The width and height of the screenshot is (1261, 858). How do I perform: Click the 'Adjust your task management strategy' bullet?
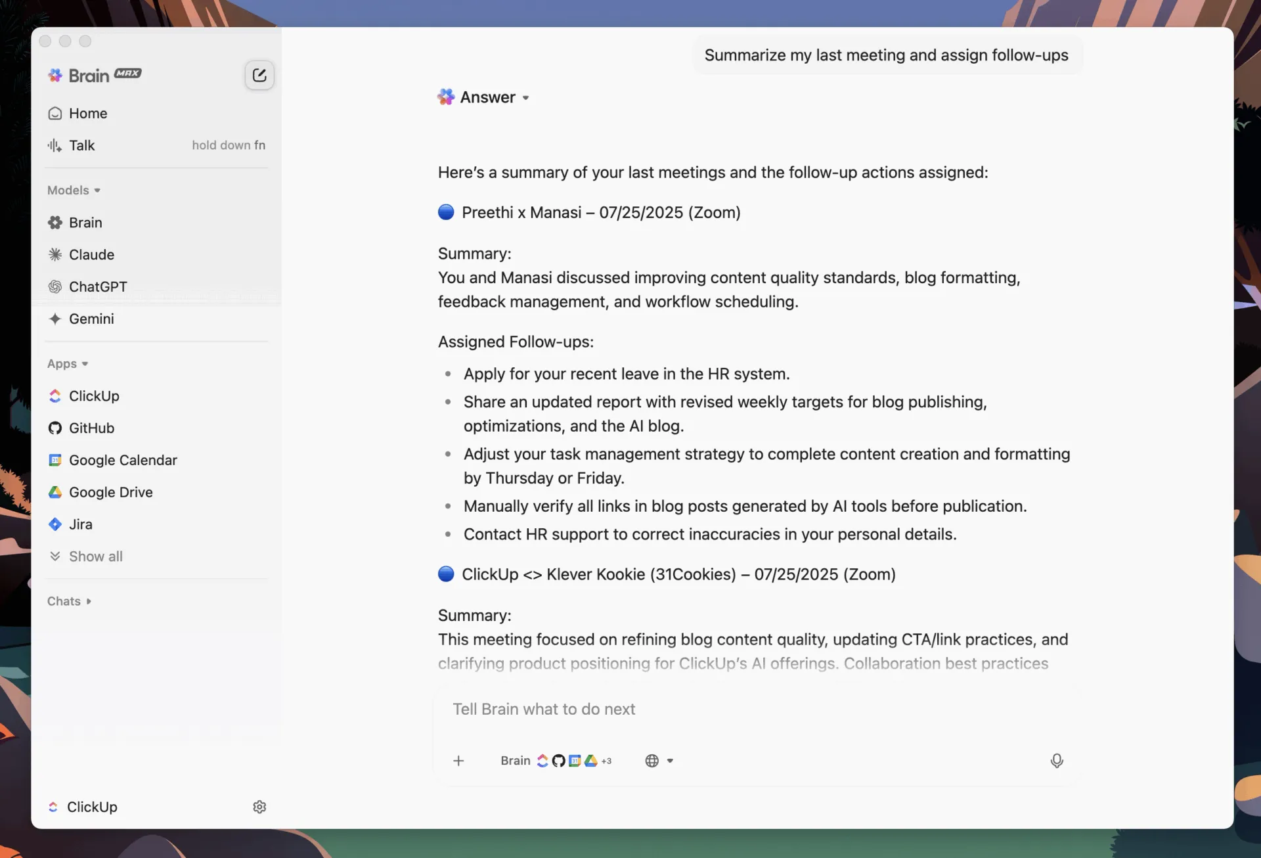(766, 466)
